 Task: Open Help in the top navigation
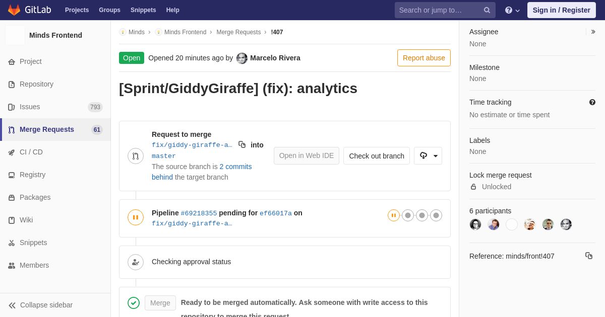173,10
